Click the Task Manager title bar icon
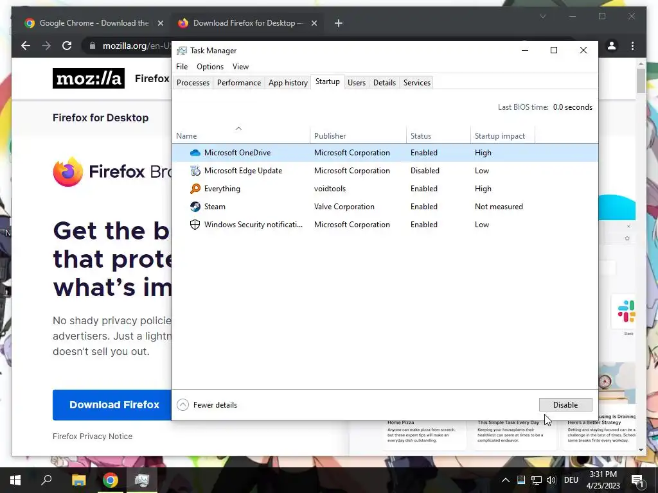Image resolution: width=658 pixels, height=493 pixels. pyautogui.click(x=182, y=51)
